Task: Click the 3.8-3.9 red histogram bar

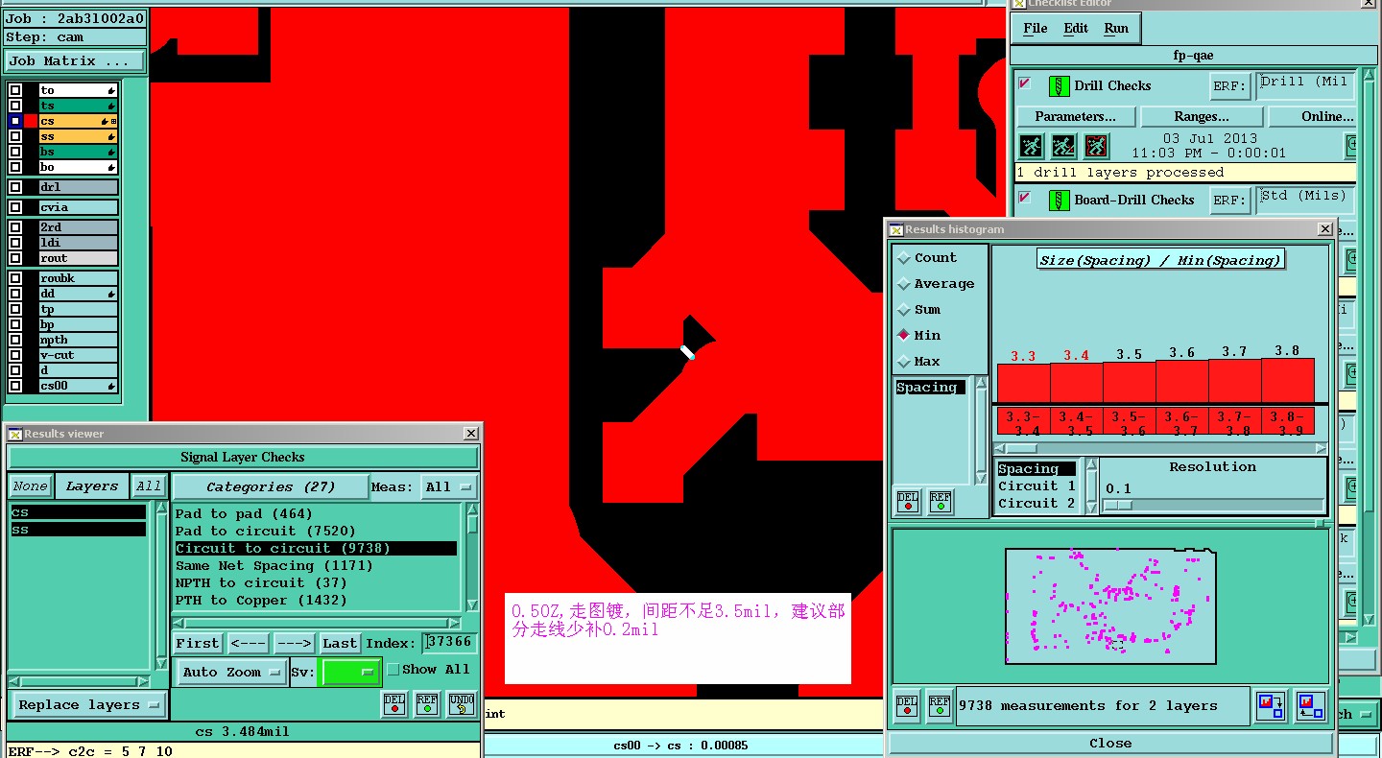Action: (x=1288, y=380)
